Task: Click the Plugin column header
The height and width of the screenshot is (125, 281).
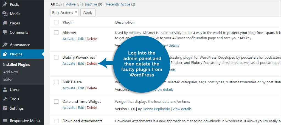Action: [x=68, y=22]
